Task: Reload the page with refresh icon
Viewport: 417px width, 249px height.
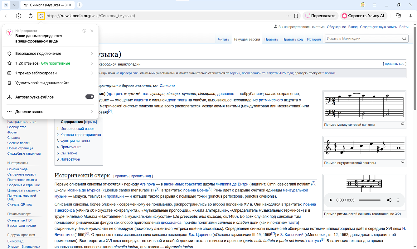Action: point(30,16)
